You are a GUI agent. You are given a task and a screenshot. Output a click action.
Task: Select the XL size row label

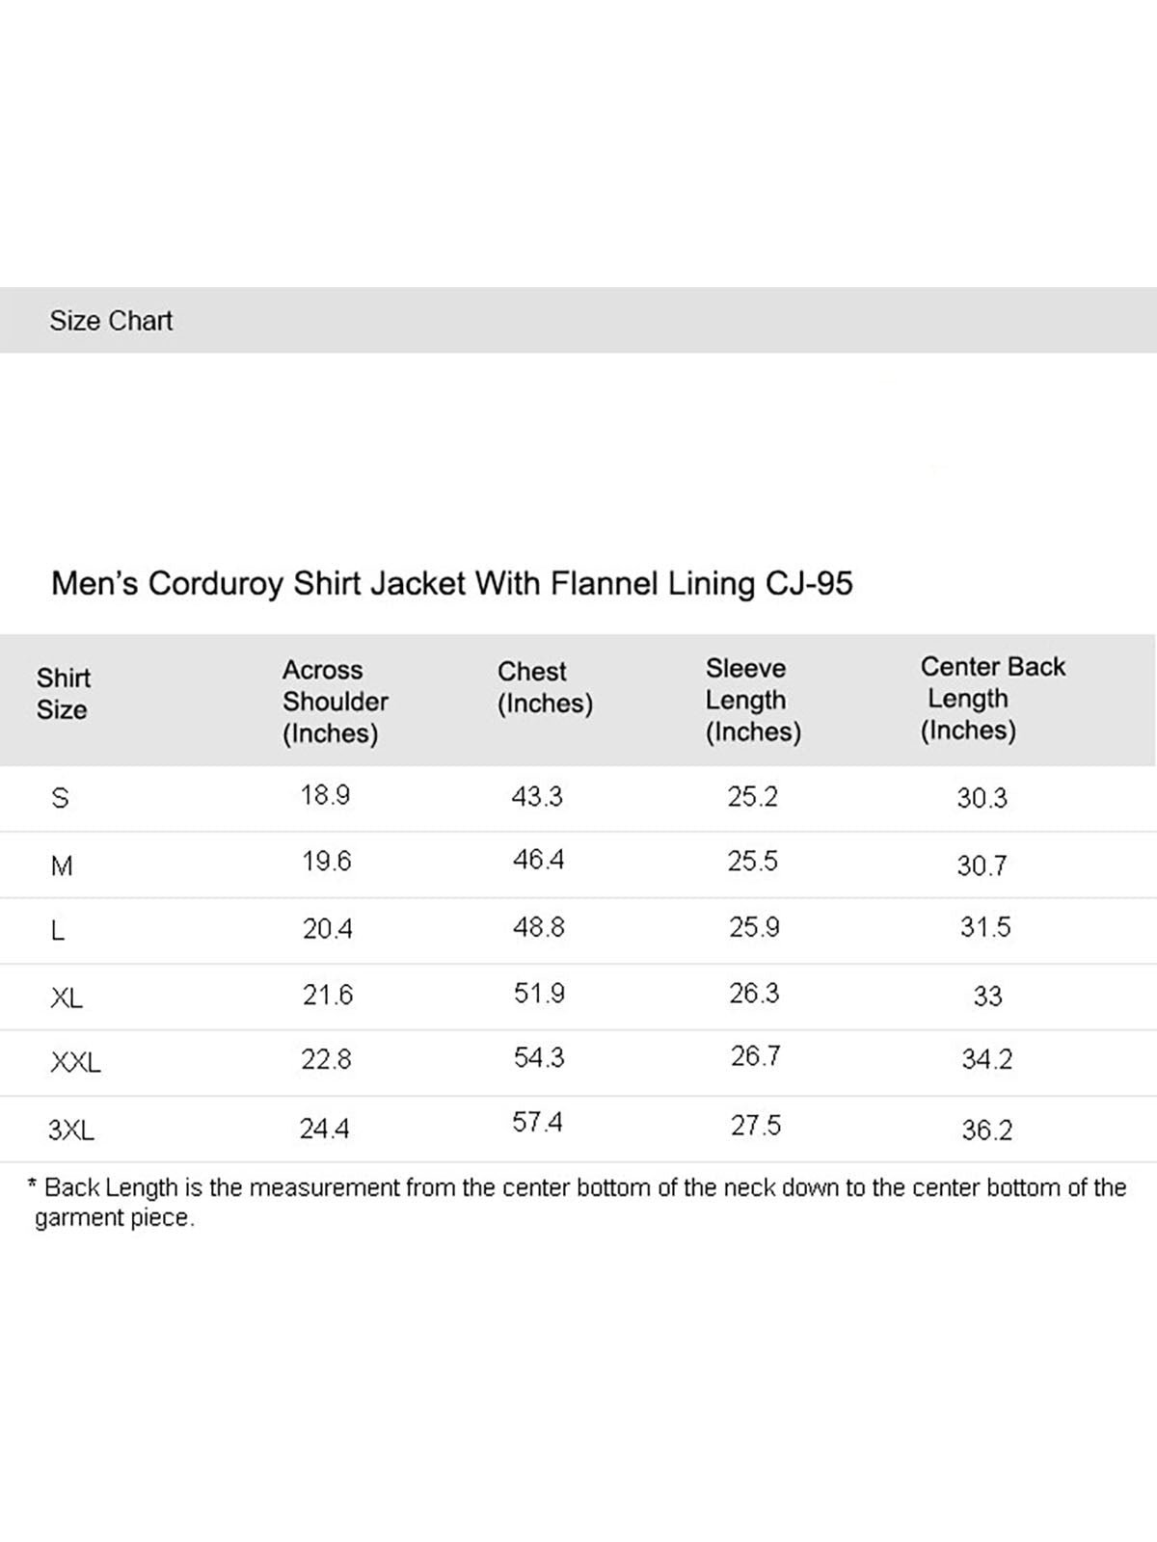[67, 997]
